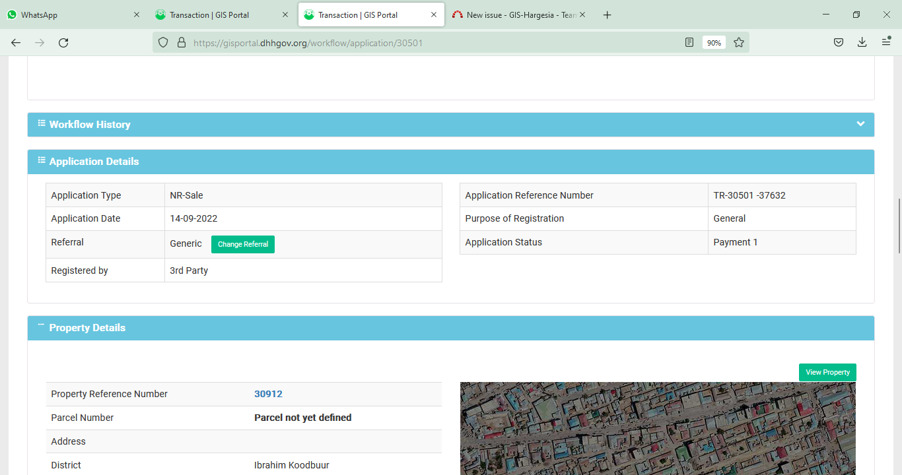This screenshot has width=902, height=475.
Task: Open property reference number 30912 link
Action: coord(268,394)
